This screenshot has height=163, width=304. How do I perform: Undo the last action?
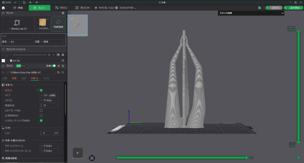(x=30, y=2)
